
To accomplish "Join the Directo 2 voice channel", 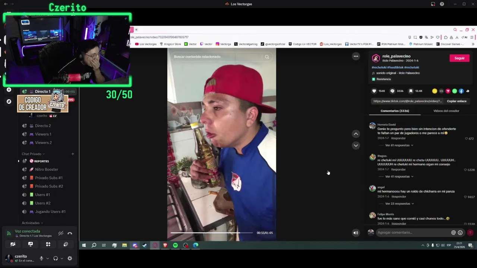I will [x=42, y=126].
